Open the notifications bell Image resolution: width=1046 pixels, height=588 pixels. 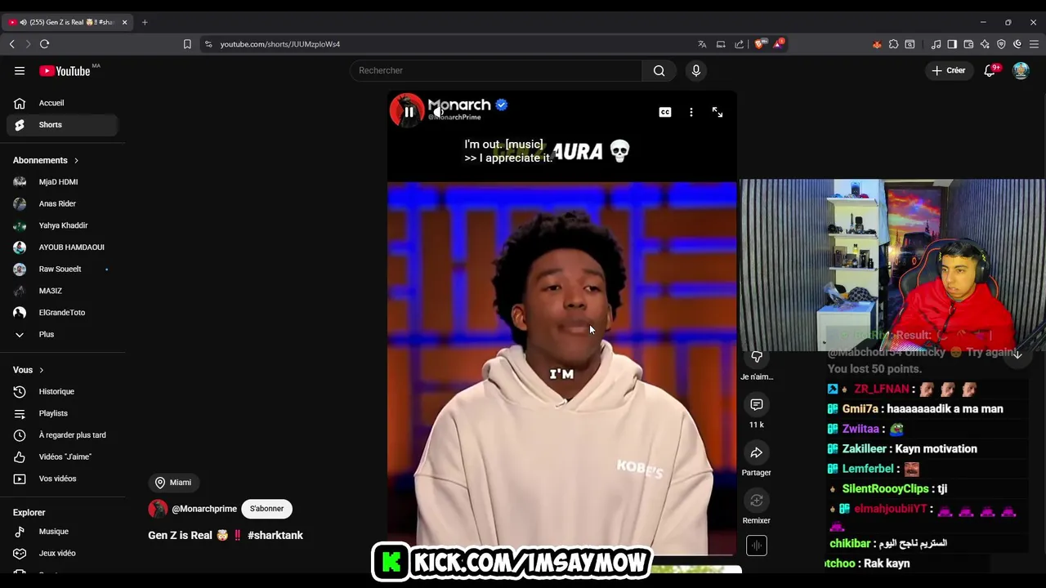(x=990, y=71)
